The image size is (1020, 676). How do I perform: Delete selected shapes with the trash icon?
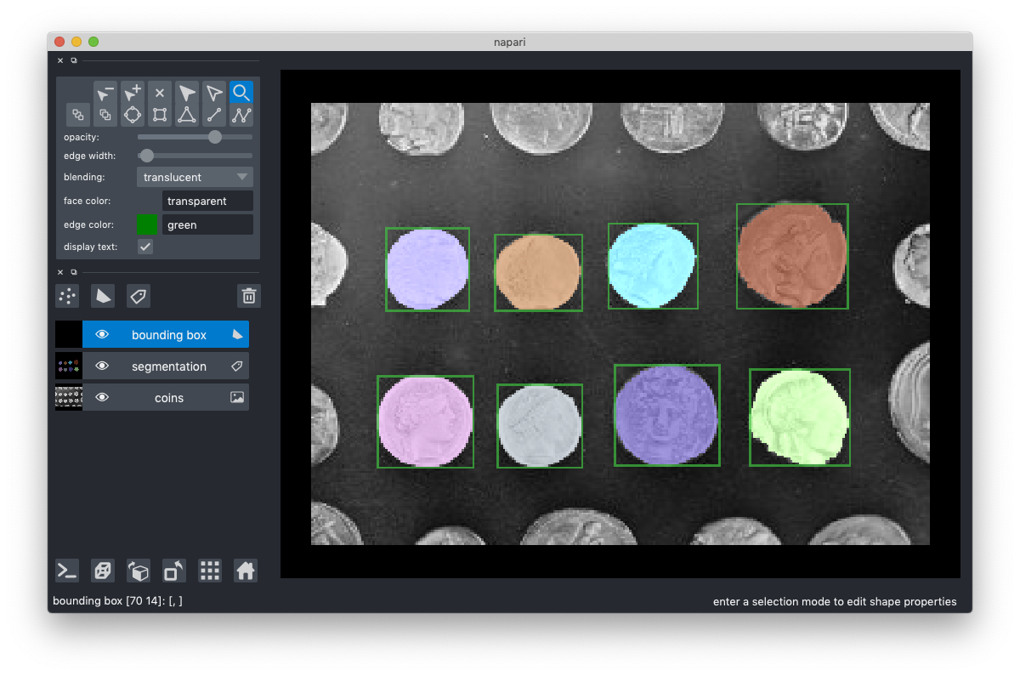[248, 296]
